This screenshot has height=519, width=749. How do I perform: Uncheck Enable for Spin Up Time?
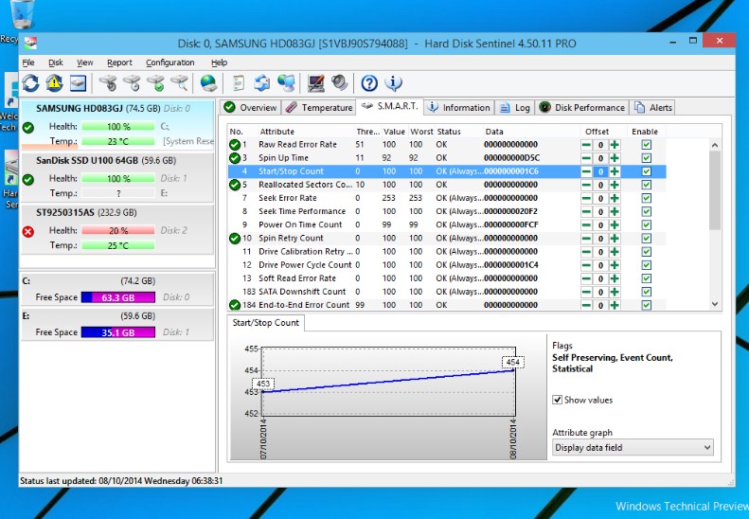647,158
